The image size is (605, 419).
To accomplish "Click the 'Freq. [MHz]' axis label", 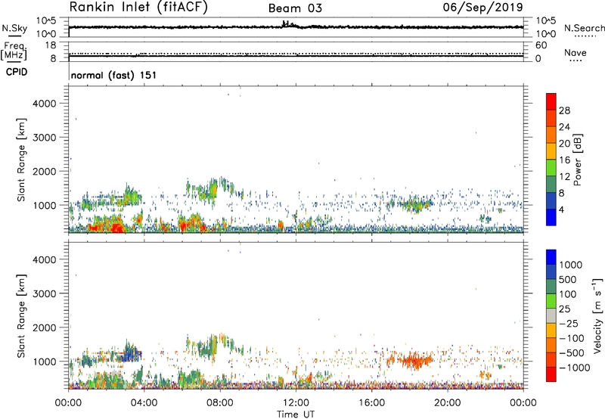I will click(x=14, y=51).
